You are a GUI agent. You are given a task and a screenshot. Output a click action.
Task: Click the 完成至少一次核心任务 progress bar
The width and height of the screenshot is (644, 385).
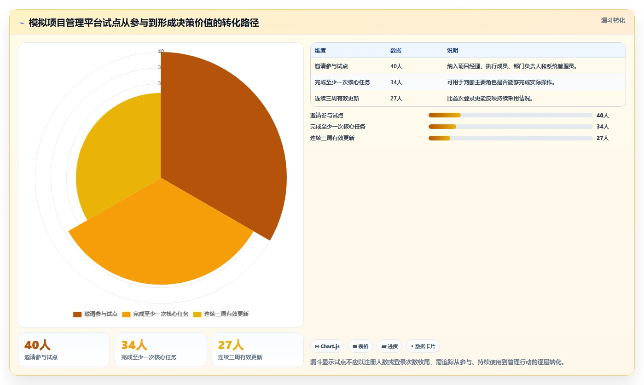pyautogui.click(x=511, y=127)
